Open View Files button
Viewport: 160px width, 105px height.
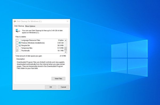tap(58, 78)
